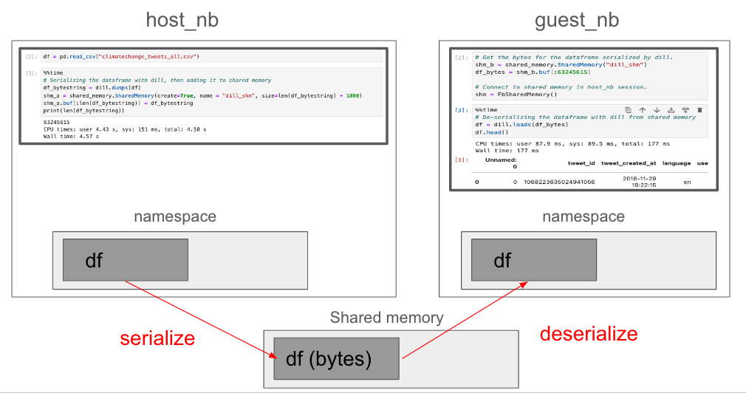Click the df box in guest_nb namespace
The height and width of the screenshot is (393, 746).
click(x=533, y=260)
